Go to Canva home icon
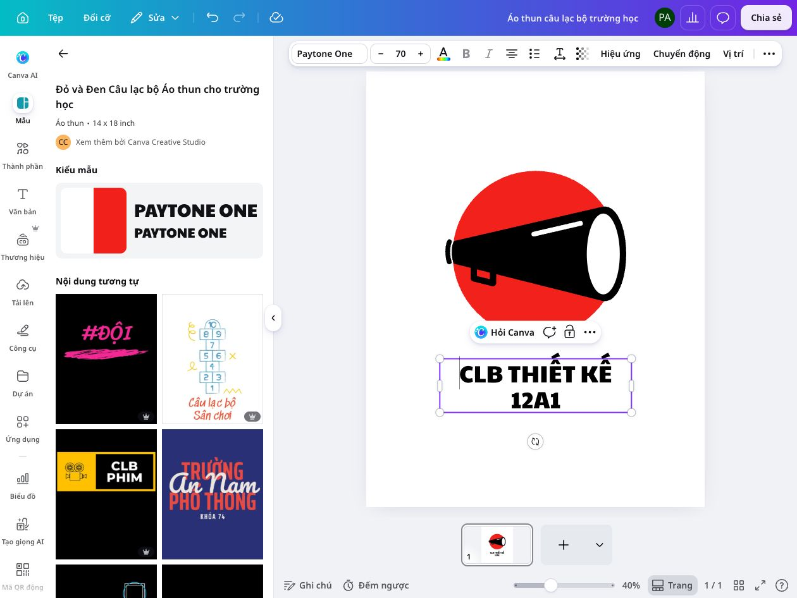The image size is (797, 598). point(23,18)
